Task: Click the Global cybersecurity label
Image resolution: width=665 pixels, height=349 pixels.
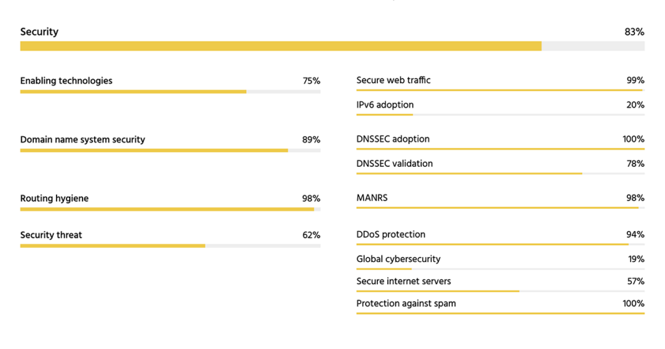Action: (398, 259)
